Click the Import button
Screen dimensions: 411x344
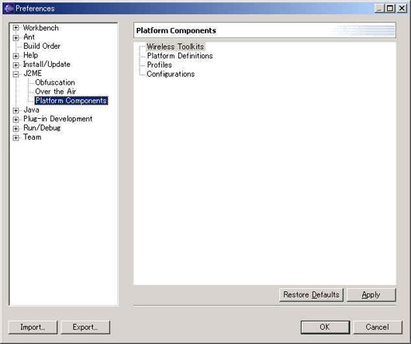(33, 327)
